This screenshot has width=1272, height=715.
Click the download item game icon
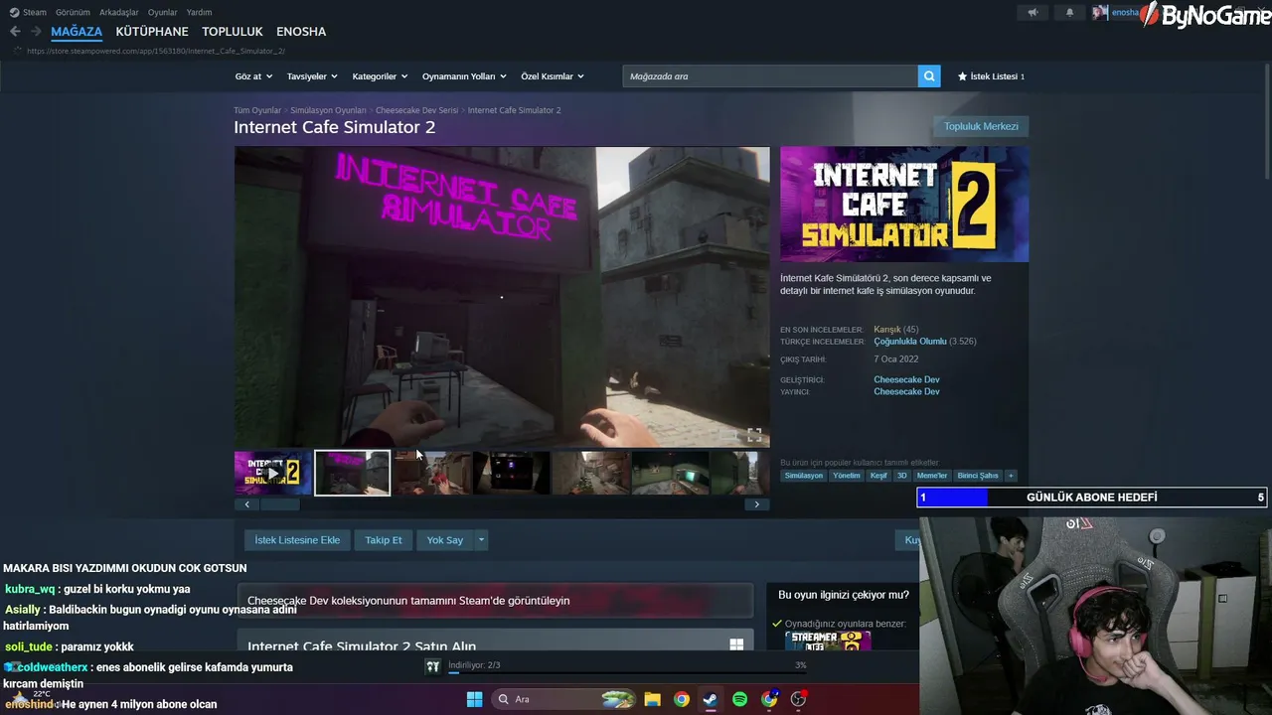point(432,666)
